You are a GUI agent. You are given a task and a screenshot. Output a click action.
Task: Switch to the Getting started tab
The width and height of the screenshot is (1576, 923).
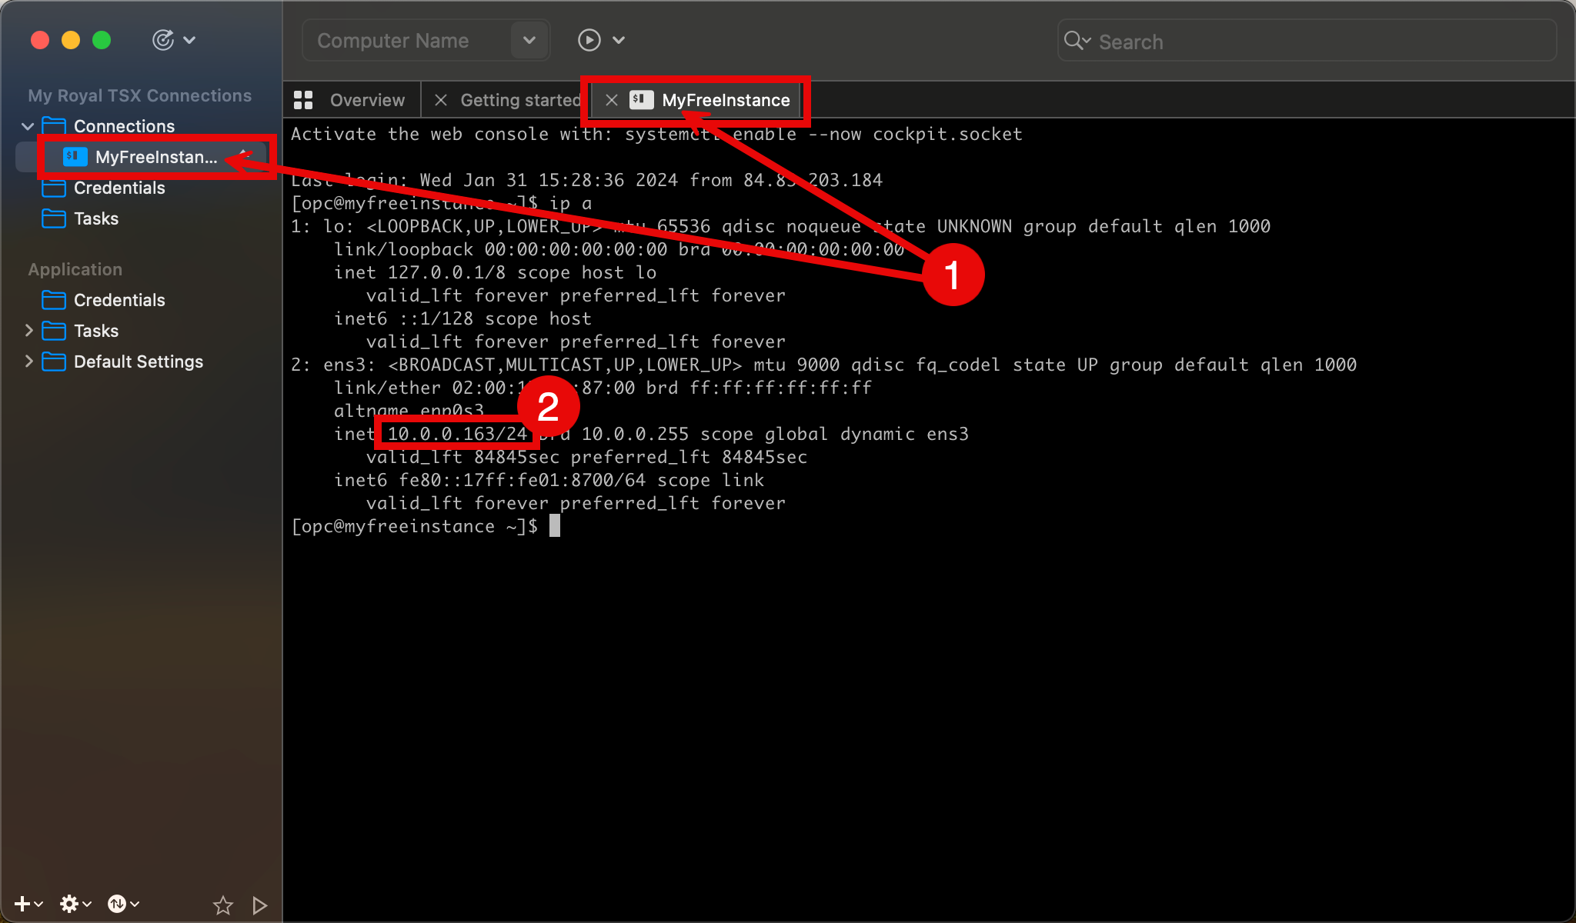[519, 100]
